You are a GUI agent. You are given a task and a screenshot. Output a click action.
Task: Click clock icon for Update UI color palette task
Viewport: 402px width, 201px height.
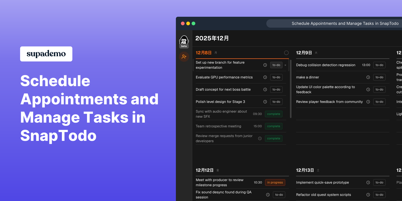(x=368, y=89)
